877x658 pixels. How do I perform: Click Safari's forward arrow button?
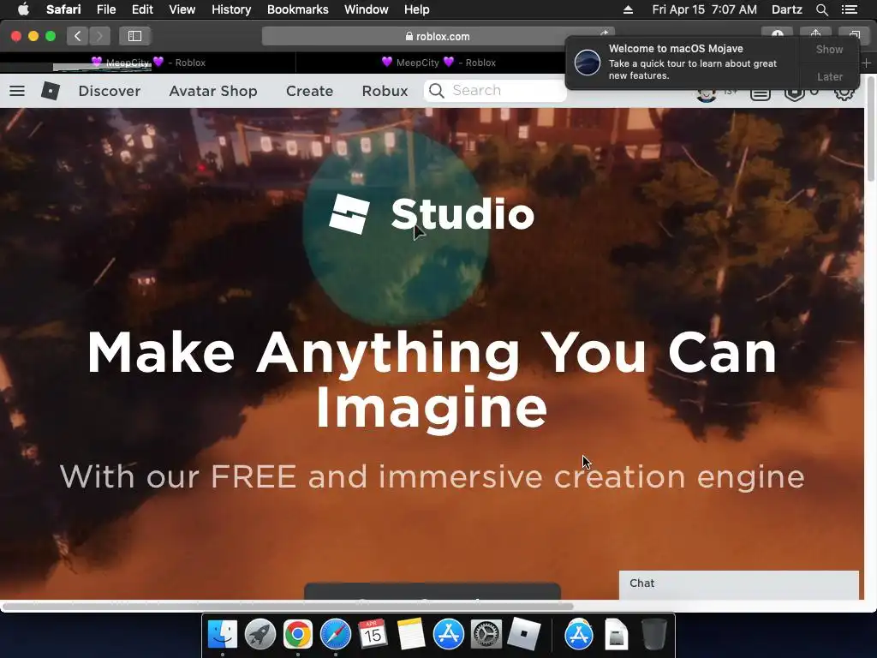99,36
